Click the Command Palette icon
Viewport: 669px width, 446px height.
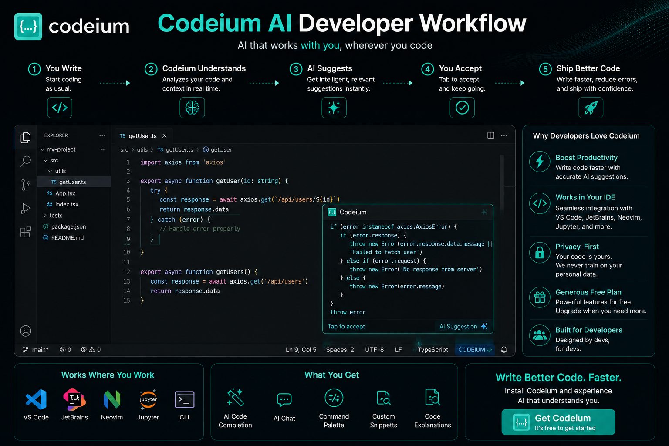pos(334,398)
